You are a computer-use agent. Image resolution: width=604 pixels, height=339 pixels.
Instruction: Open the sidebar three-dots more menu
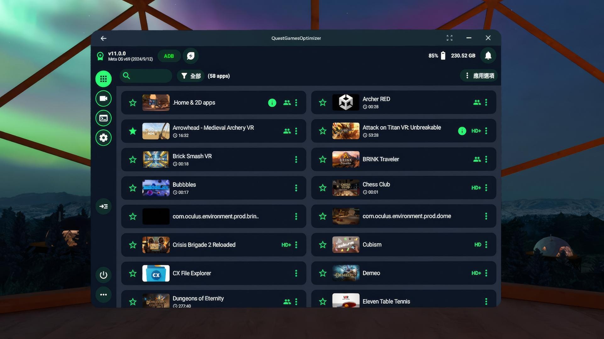coord(103,295)
